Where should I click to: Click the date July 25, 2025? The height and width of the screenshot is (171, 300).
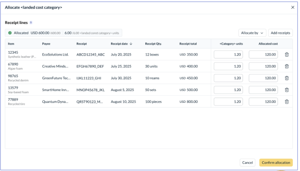point(121,66)
